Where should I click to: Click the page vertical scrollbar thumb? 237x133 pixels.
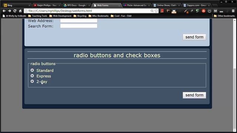point(234,99)
